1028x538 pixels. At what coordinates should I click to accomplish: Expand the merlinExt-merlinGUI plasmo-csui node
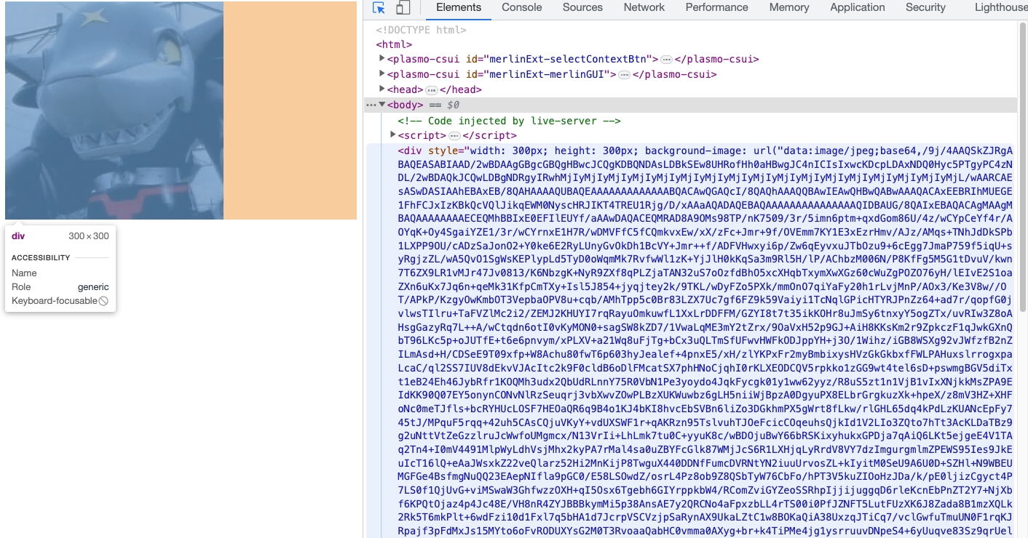[x=382, y=74]
